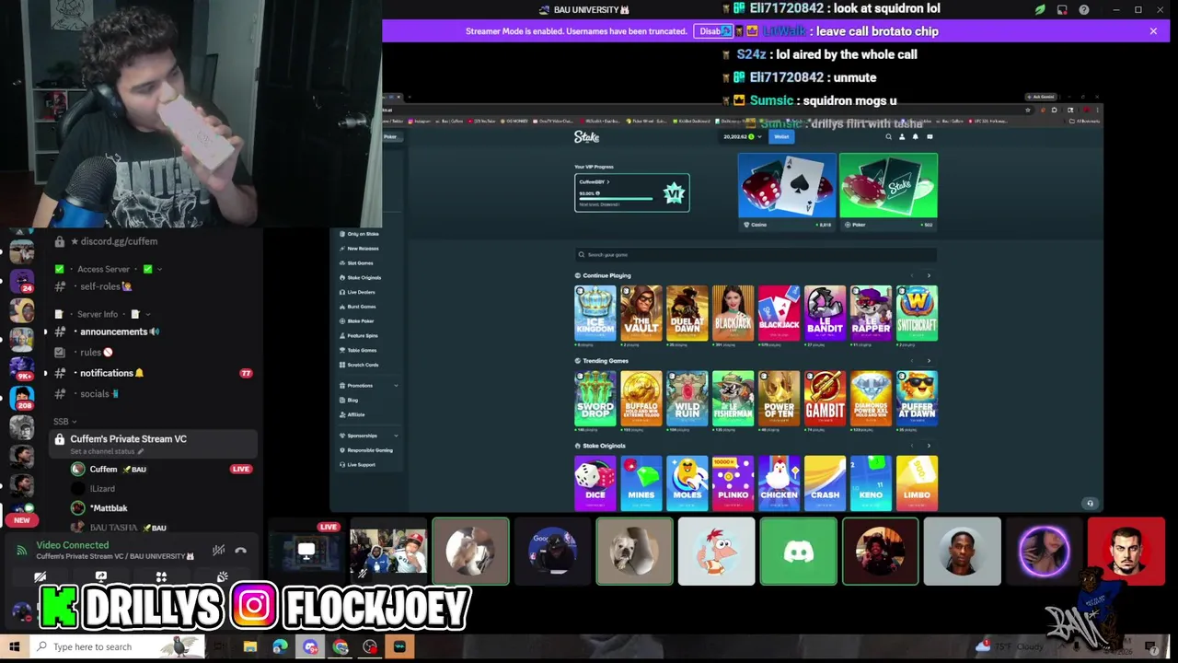The image size is (1178, 663).
Task: Open the Mines original game tile
Action: point(641,483)
